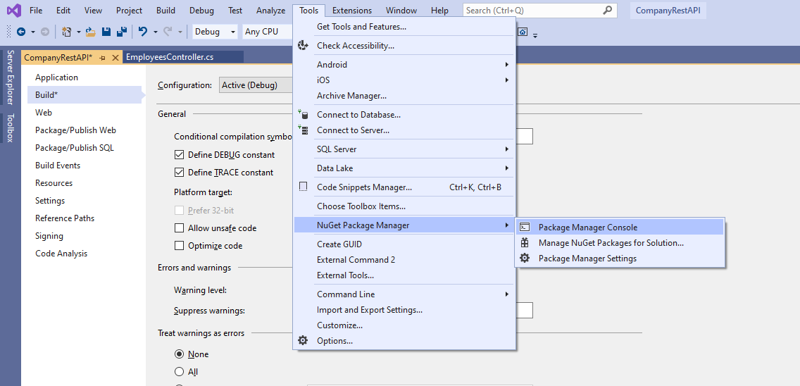The image size is (800, 386).
Task: Close the CompanyRestAPI tab
Action: click(115, 58)
